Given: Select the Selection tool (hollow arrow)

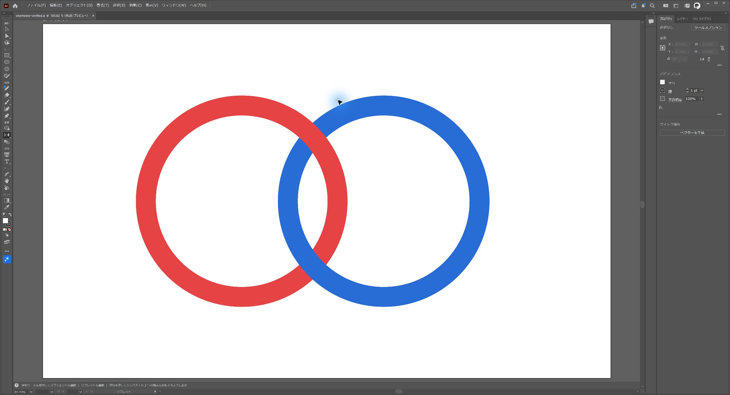Looking at the screenshot, I should click(7, 29).
